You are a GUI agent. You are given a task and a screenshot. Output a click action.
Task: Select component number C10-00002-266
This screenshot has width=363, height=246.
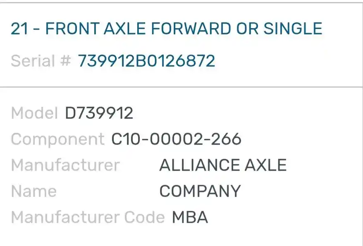tap(176, 139)
